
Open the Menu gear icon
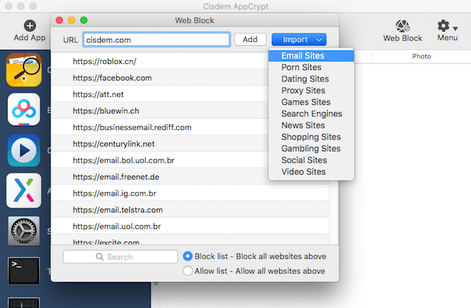[443, 26]
